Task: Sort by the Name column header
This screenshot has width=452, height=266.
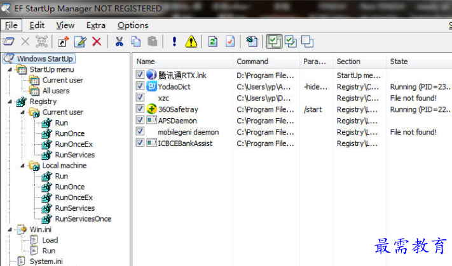Action: click(x=183, y=62)
